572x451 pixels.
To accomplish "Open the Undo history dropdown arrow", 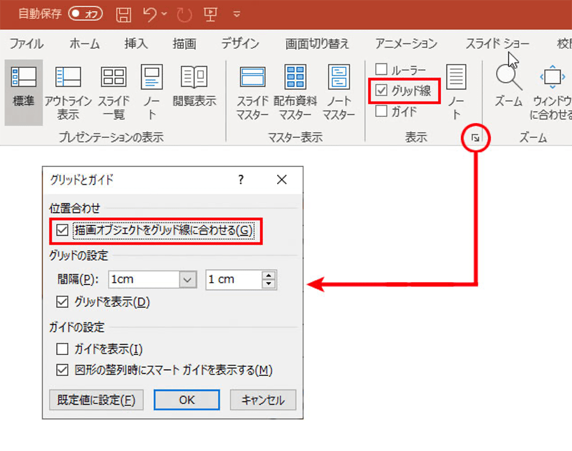I will 165,14.
